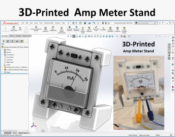Open the Bill of Materials tool
This screenshot has width=175, height=137.
point(89,29)
